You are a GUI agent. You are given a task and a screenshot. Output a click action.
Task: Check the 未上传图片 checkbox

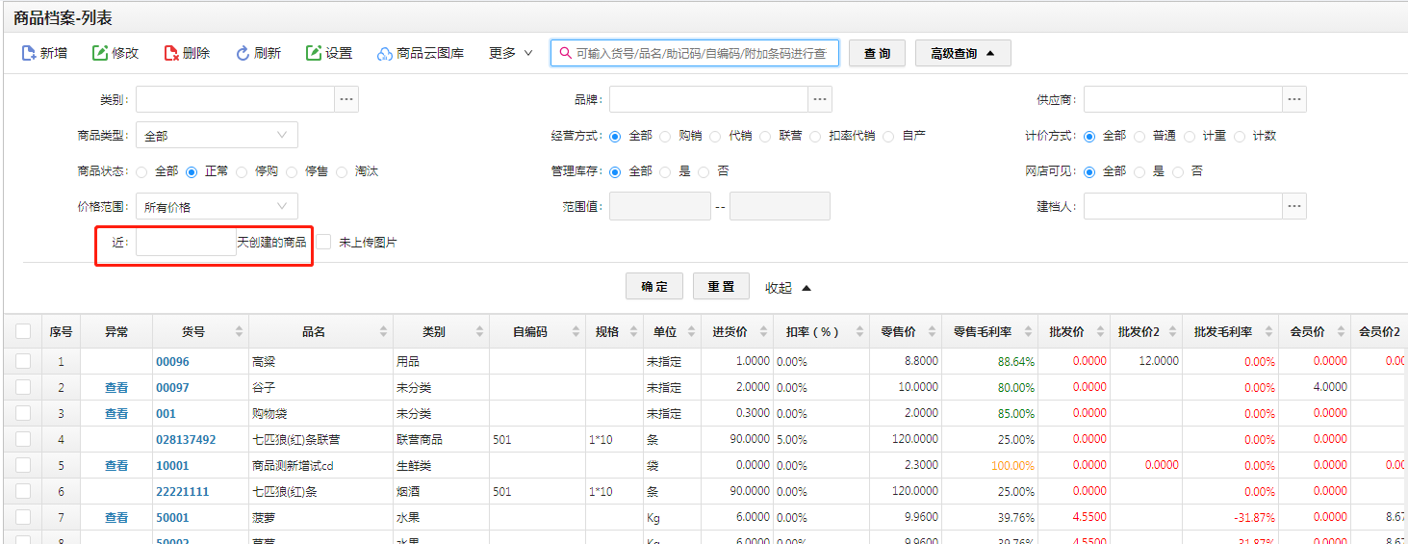pos(324,242)
